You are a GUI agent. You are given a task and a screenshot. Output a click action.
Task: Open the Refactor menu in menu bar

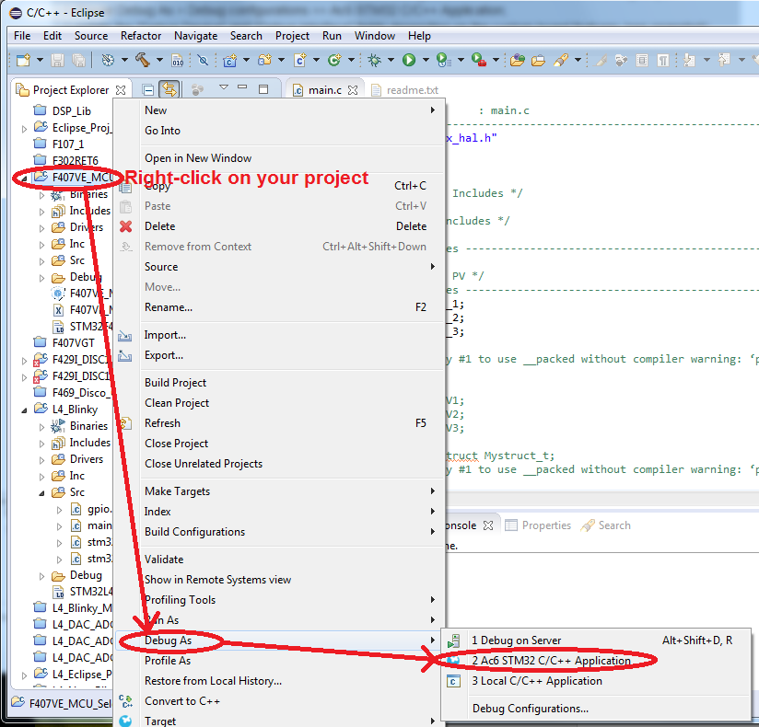pos(141,36)
